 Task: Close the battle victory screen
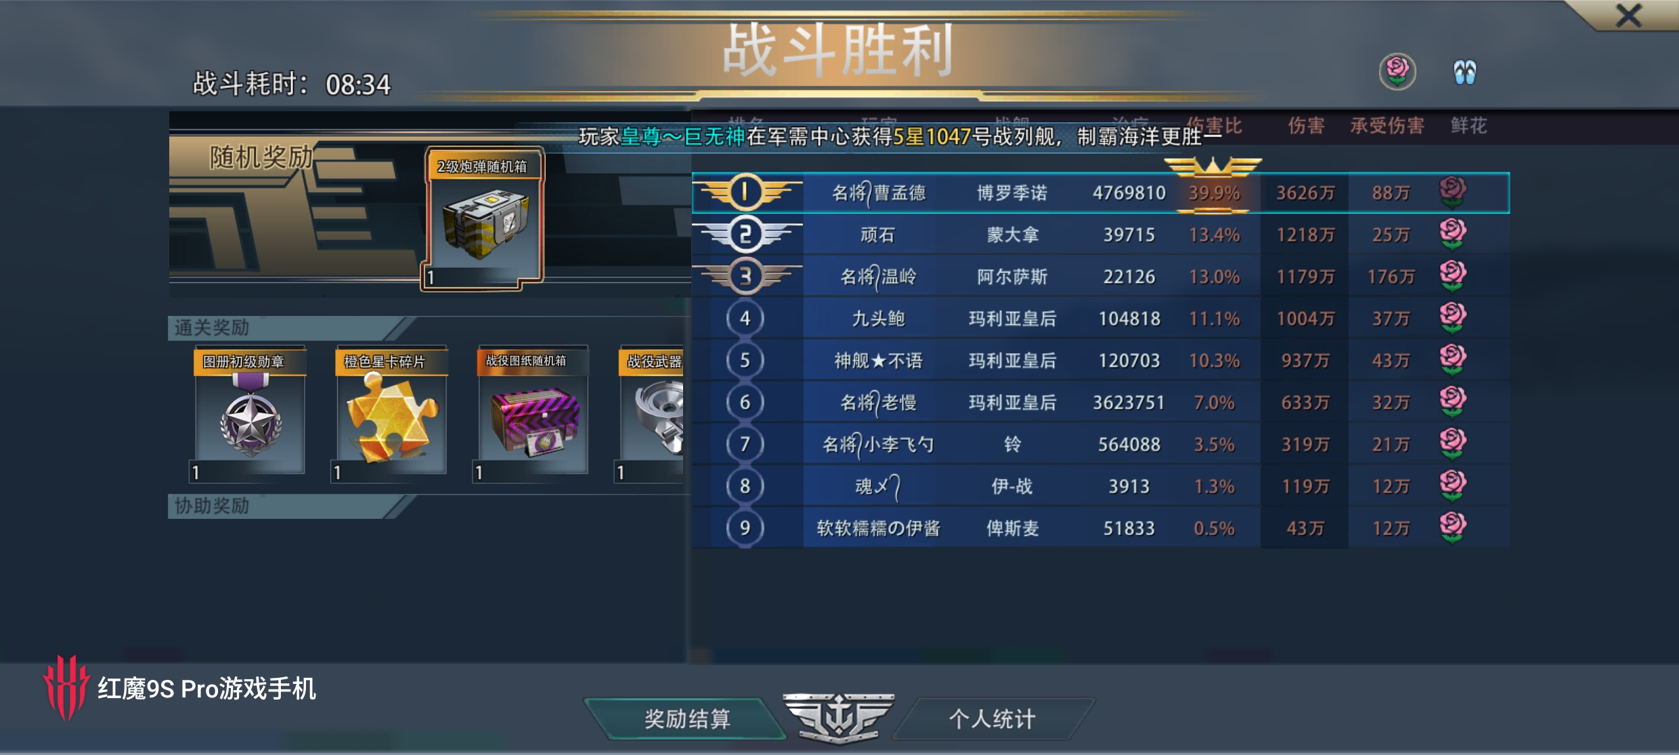(x=1628, y=16)
